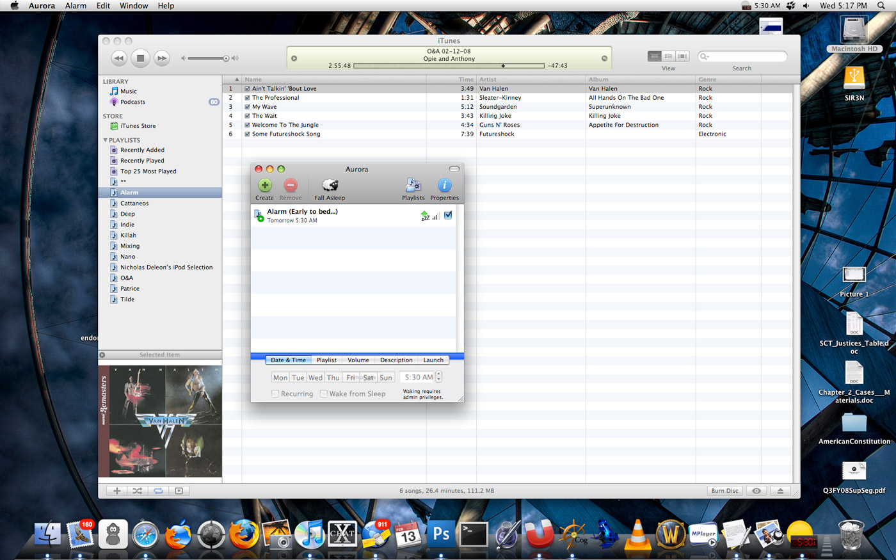The height and width of the screenshot is (560, 896).
Task: Select the O&A playlist in sidebar
Action: click(x=127, y=278)
